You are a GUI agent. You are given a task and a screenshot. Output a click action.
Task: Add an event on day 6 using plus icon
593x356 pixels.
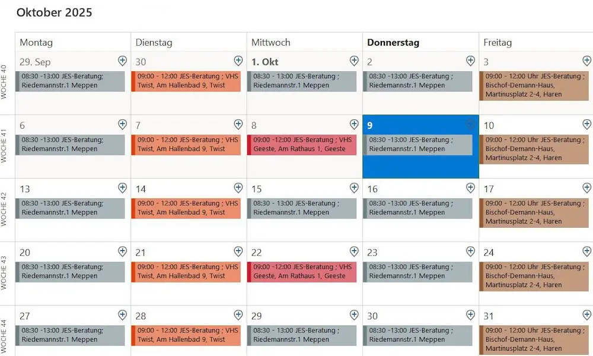122,124
